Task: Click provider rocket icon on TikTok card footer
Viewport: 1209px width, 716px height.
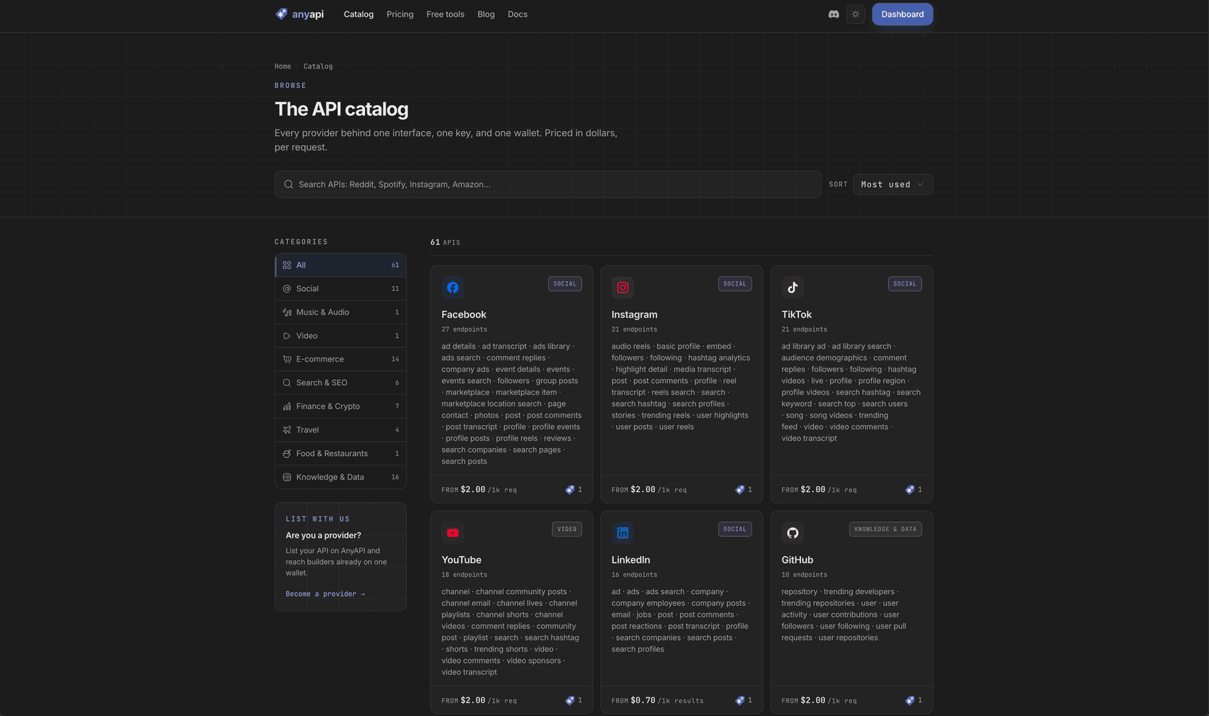Action: [x=909, y=490]
